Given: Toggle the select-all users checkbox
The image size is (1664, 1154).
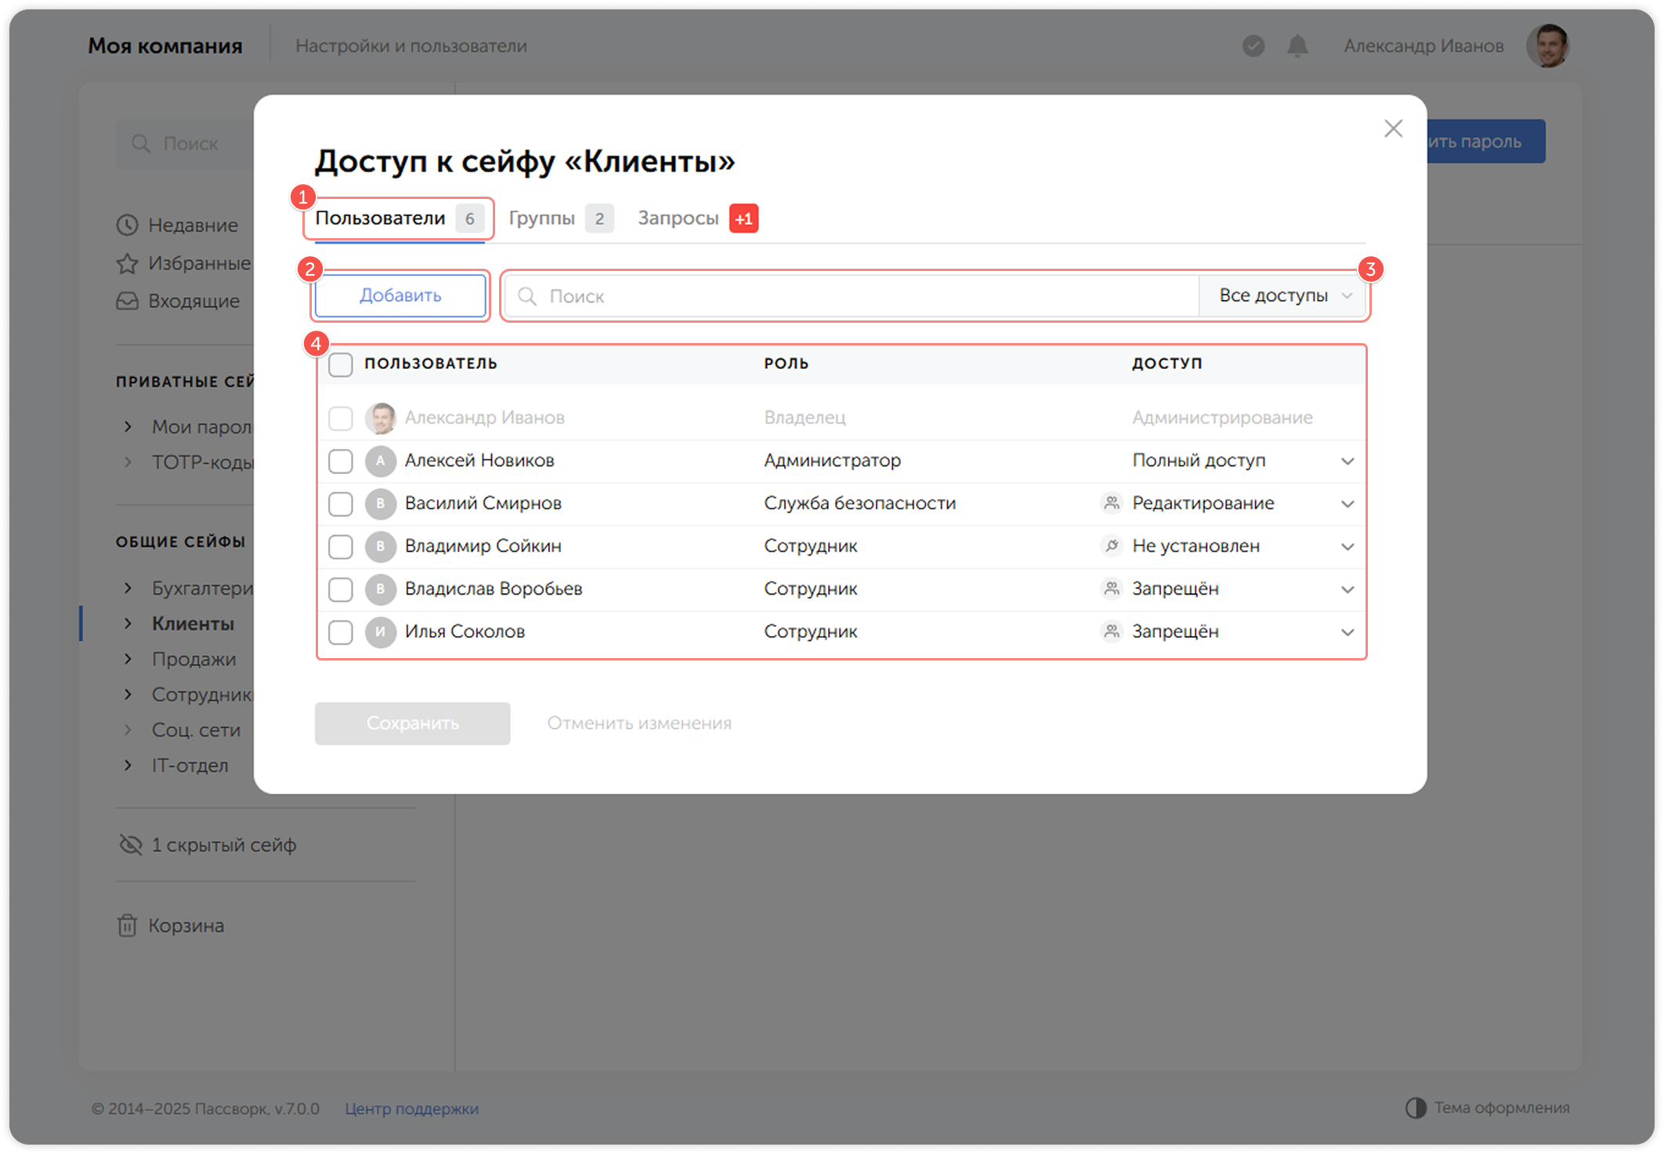Looking at the screenshot, I should click(x=340, y=364).
